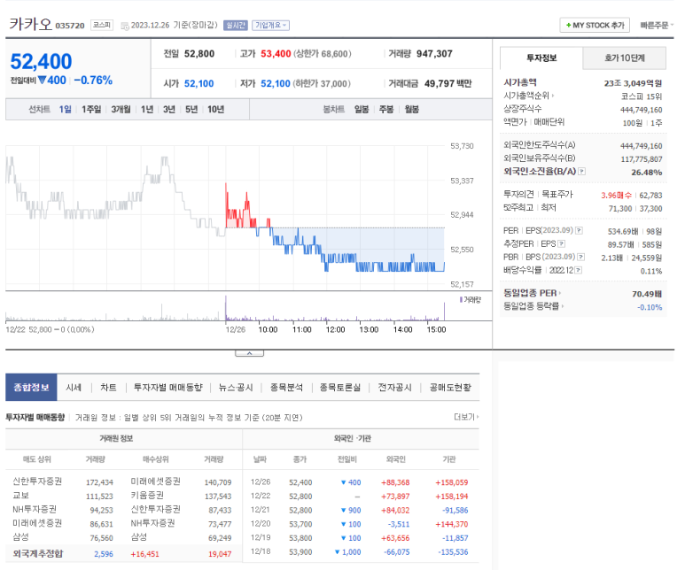Select the 3개월 line chart period
Image resolution: width=685 pixels, height=570 pixels.
(x=121, y=109)
